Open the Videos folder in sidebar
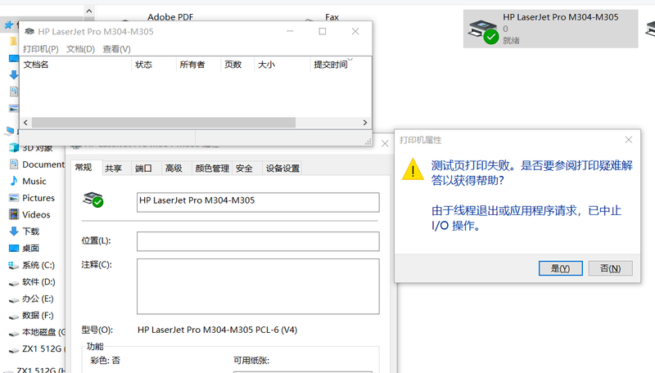The image size is (655, 373). coord(36,214)
